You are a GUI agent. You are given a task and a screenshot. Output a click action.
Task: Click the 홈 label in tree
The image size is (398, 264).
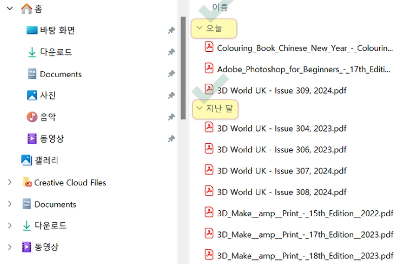39,9
